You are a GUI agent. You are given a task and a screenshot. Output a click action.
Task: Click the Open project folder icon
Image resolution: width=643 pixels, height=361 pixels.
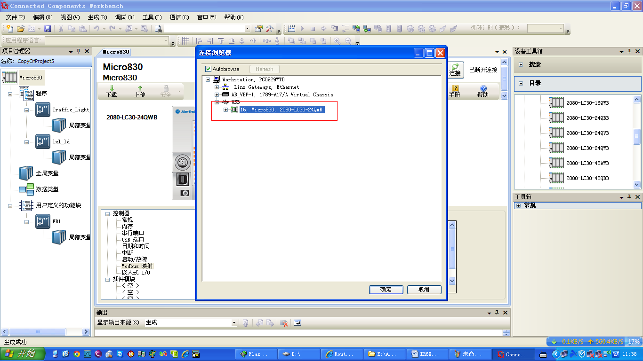click(x=21, y=29)
